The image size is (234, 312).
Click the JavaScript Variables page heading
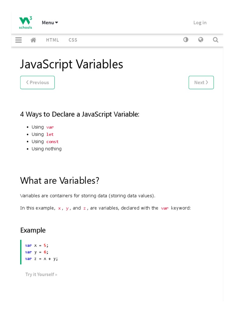click(72, 64)
